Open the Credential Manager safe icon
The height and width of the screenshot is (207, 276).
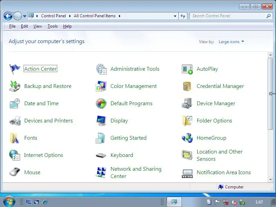pyautogui.click(x=187, y=86)
